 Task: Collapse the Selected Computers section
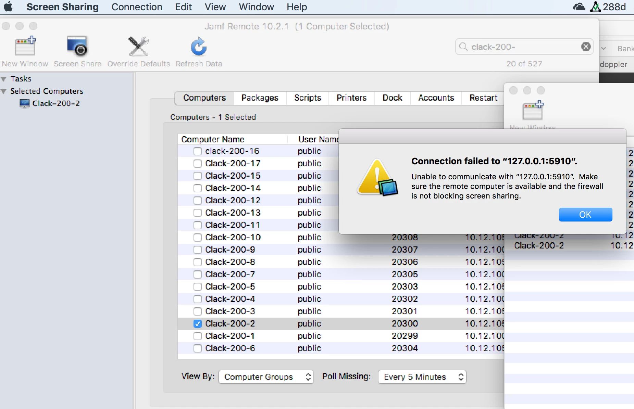4,91
